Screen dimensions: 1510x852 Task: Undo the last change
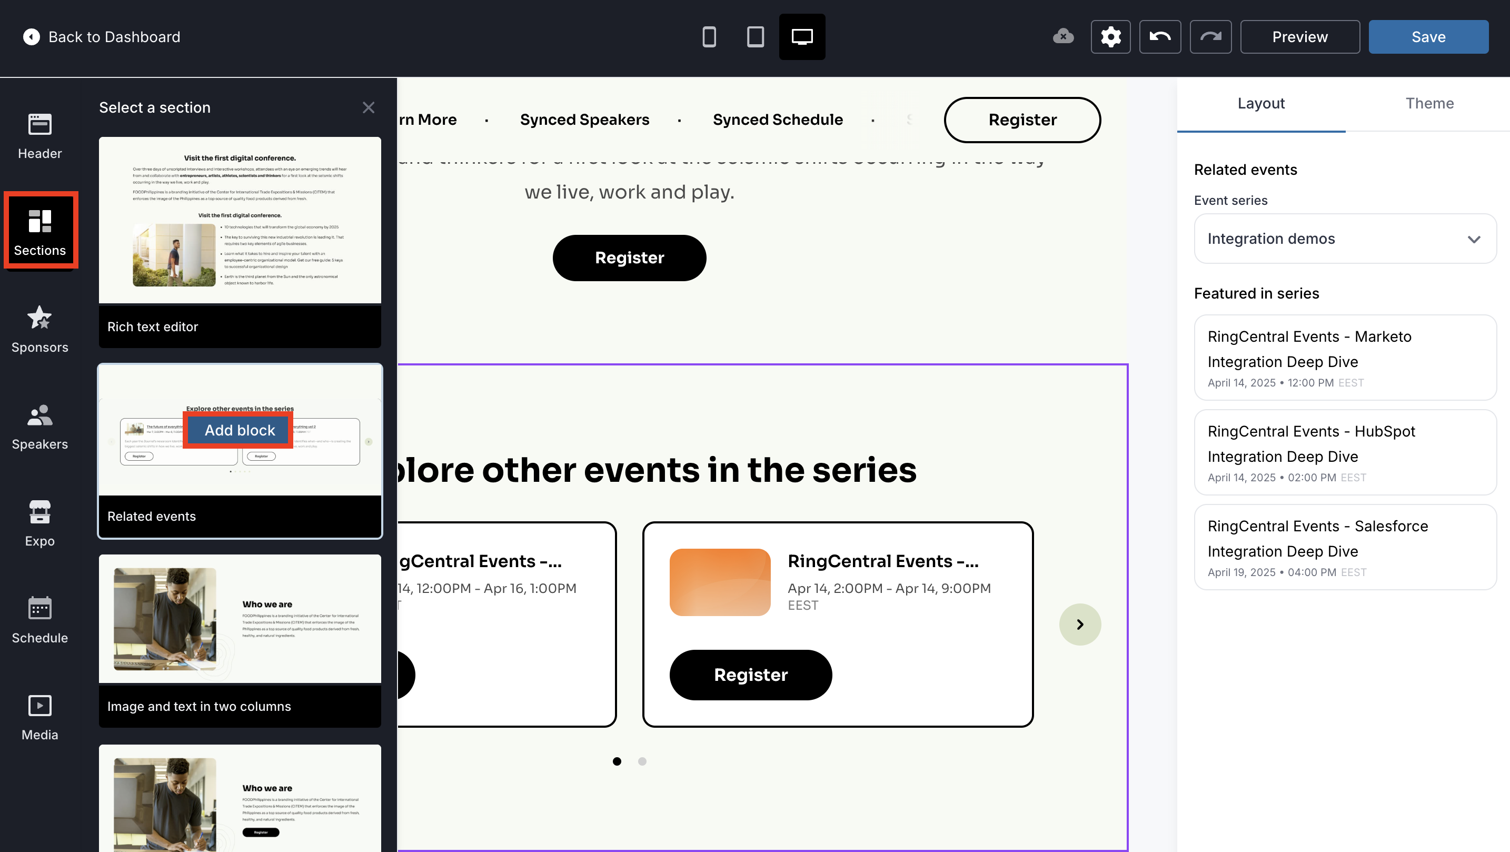[1160, 37]
